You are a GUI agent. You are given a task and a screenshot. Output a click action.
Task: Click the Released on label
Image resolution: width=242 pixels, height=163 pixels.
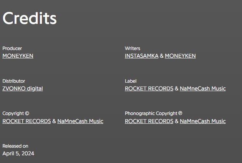point(15,146)
